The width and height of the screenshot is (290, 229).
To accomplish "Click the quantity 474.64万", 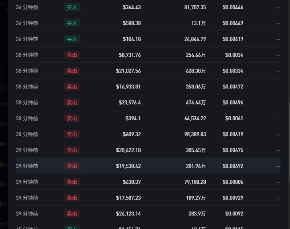I will point(196,102).
